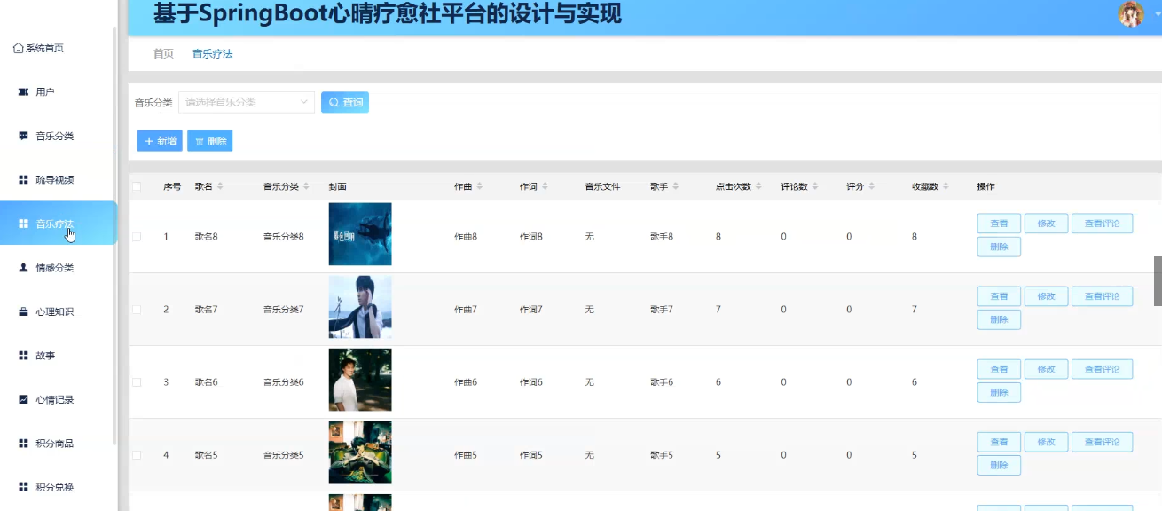Click the 用户 ticket icon in sidebar

tap(24, 92)
